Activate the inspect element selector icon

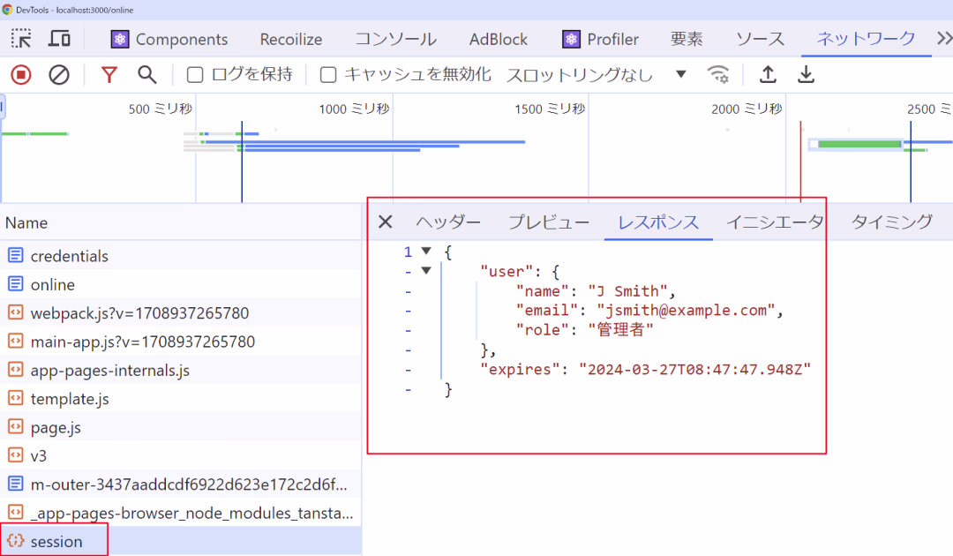point(21,39)
